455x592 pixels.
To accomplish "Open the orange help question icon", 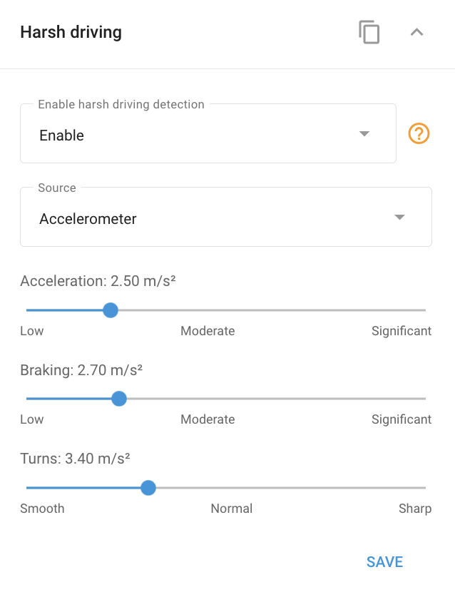I will 419,133.
